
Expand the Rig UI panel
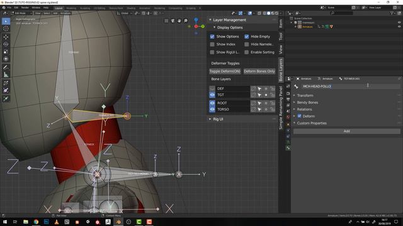(210, 119)
